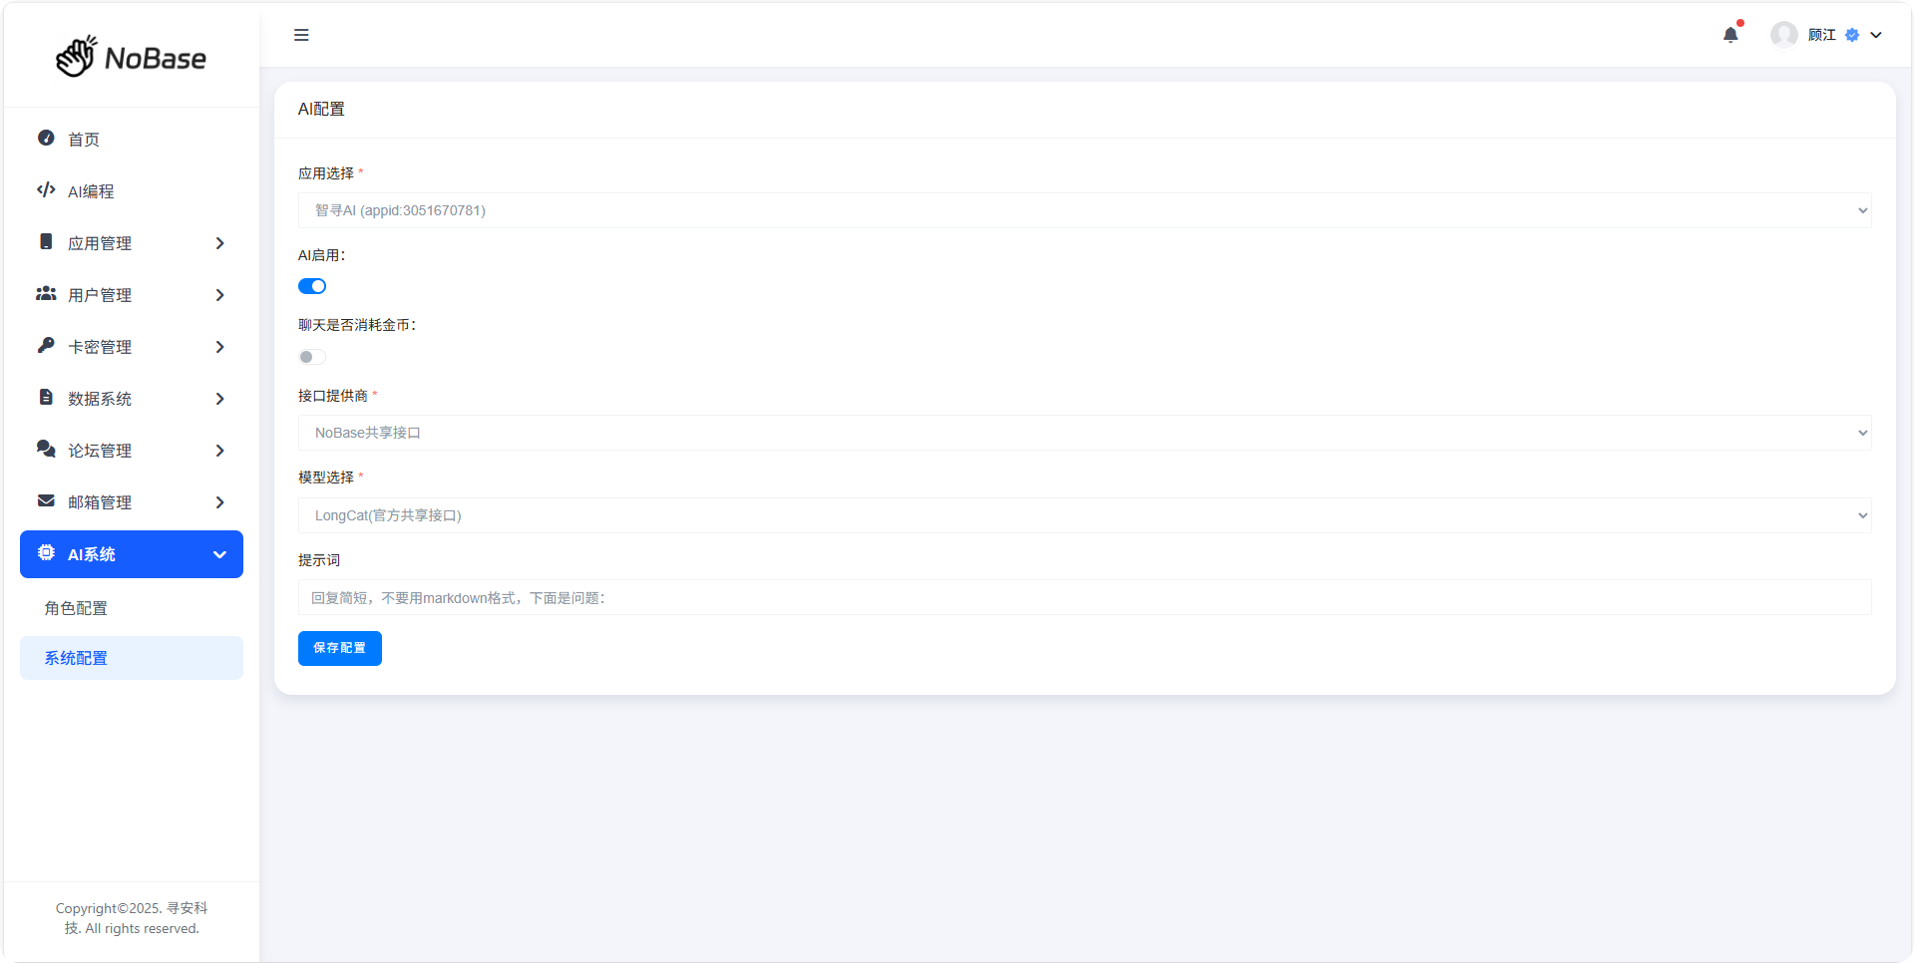Click the hamburger menu icon
Image resolution: width=1914 pixels, height=963 pixels.
(x=301, y=35)
